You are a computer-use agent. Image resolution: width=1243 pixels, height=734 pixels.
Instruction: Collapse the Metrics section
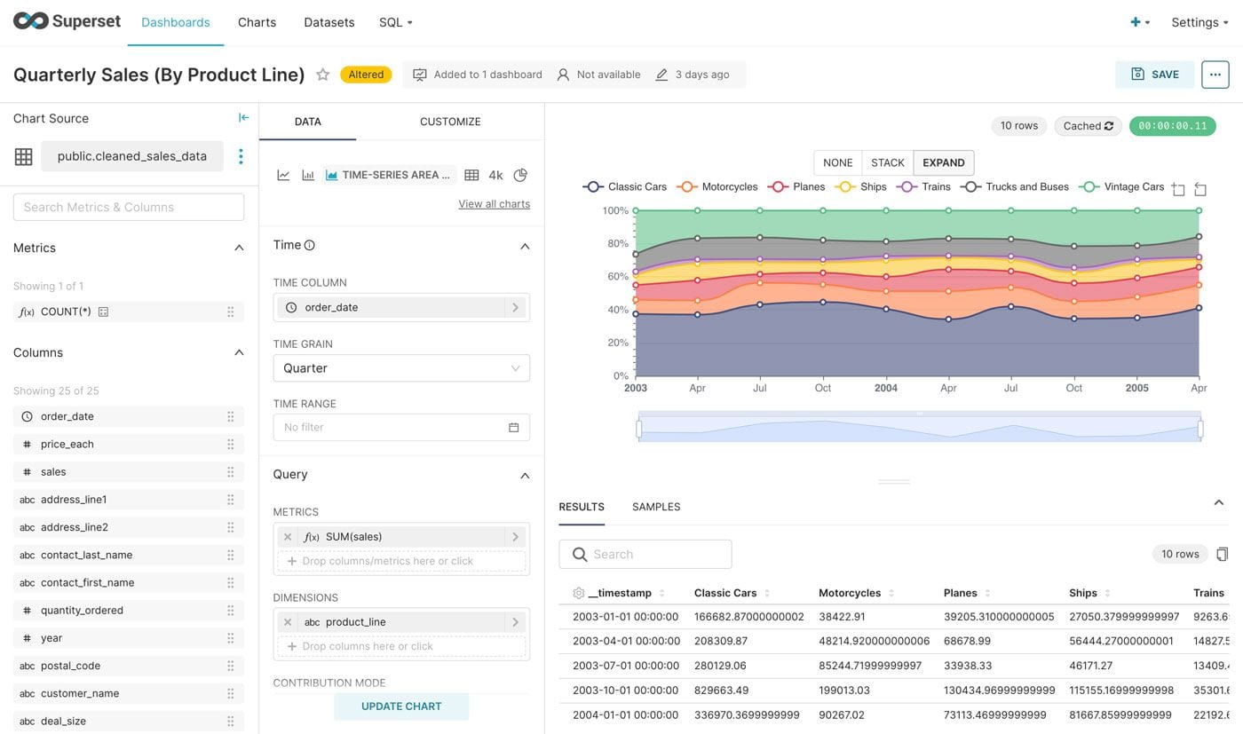click(239, 248)
